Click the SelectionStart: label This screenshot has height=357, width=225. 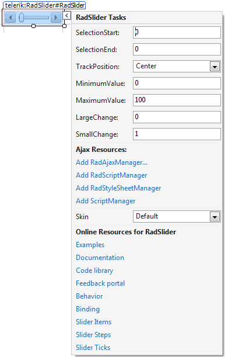pos(97,33)
